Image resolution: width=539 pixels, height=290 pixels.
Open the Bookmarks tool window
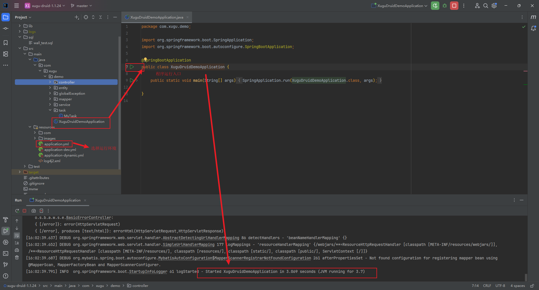click(6, 43)
